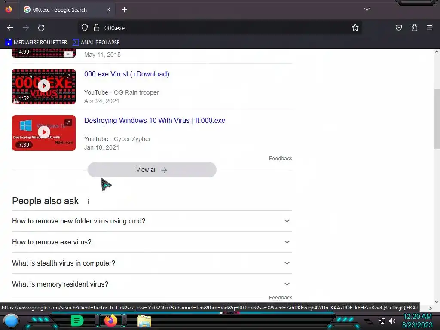The image size is (440, 330).
Task: Click View all videos button
Action: 152,170
